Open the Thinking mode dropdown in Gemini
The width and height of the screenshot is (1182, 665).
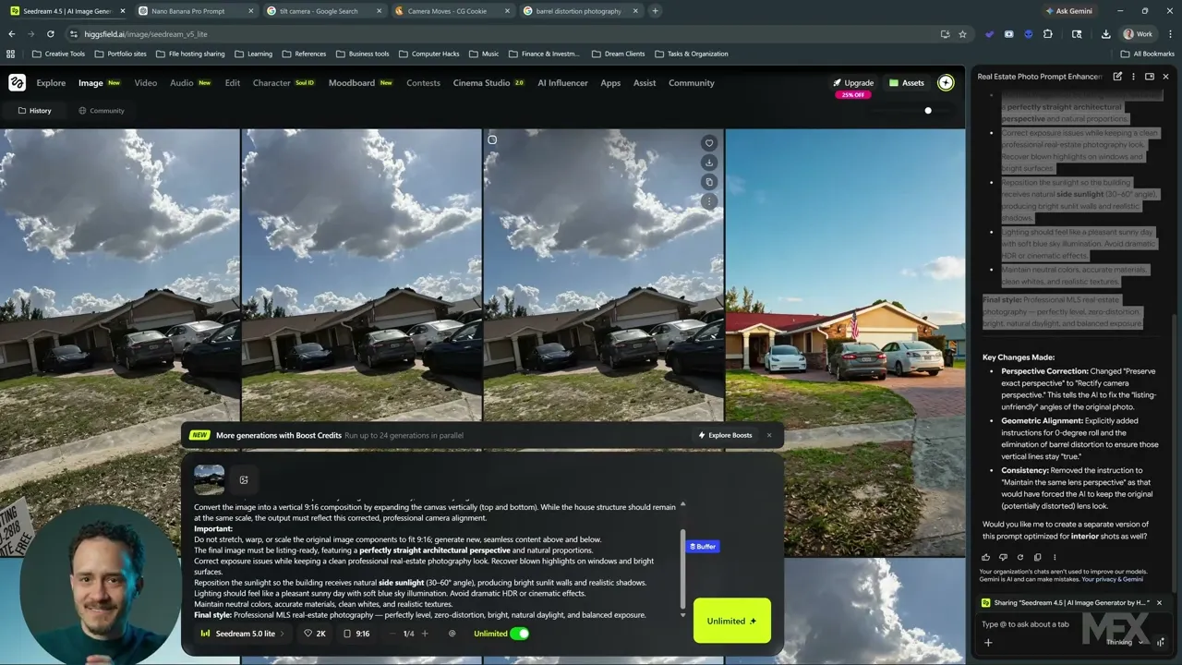[x=1125, y=642]
